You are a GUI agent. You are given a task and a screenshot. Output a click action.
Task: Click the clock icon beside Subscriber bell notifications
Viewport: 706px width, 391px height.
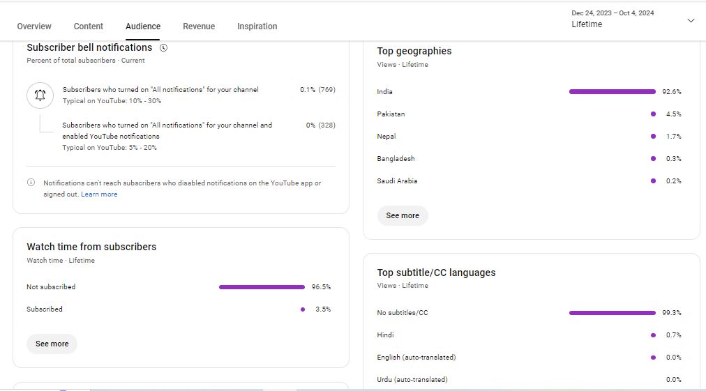pyautogui.click(x=163, y=48)
